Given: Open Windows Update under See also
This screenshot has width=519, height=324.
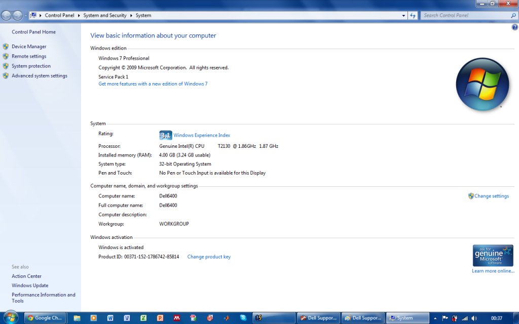Looking at the screenshot, I should click(x=30, y=286).
